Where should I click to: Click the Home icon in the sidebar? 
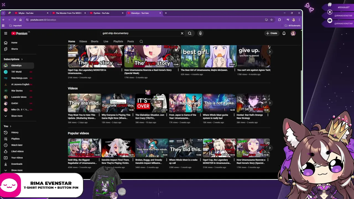6,43
